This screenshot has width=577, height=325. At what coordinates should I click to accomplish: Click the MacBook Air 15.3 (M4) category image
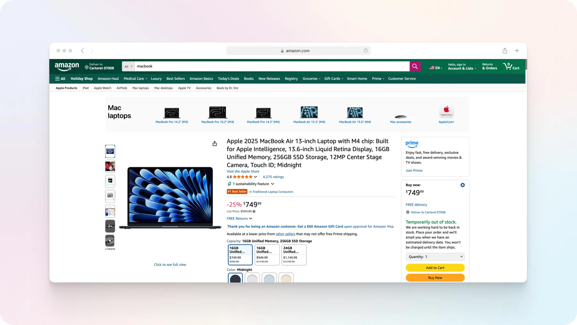coord(309,112)
